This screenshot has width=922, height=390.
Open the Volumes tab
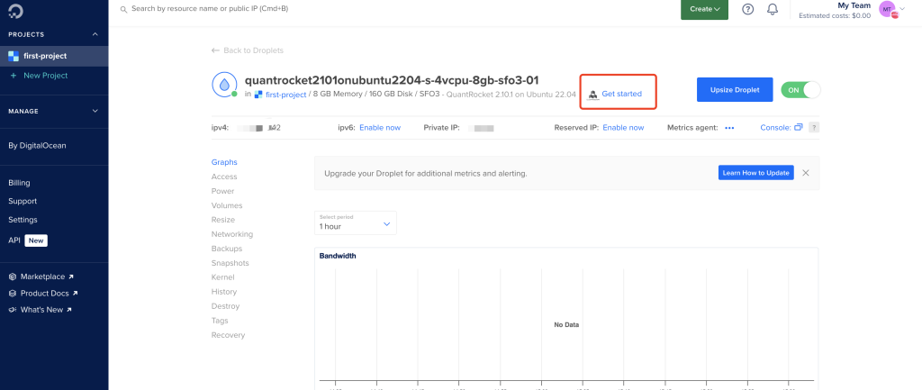coord(227,205)
